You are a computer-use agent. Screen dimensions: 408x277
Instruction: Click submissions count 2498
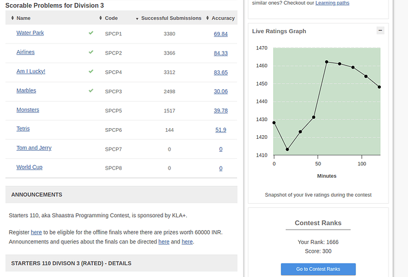pos(169,92)
